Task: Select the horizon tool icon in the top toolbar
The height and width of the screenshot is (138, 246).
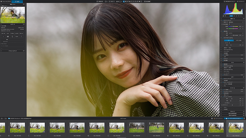Action: click(x=130, y=2)
